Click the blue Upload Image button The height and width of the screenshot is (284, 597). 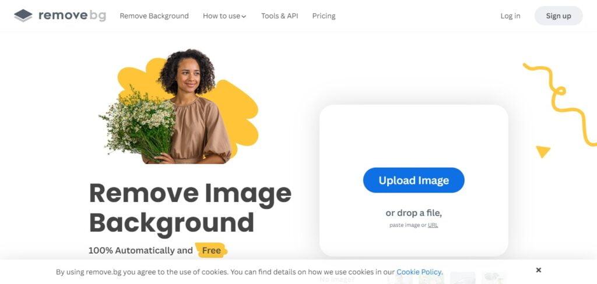click(413, 180)
